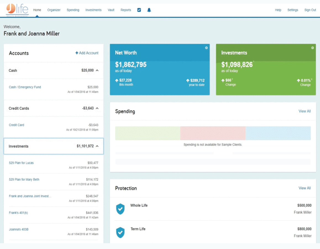
Task: Select the Term Life policy row
Action: click(213, 232)
